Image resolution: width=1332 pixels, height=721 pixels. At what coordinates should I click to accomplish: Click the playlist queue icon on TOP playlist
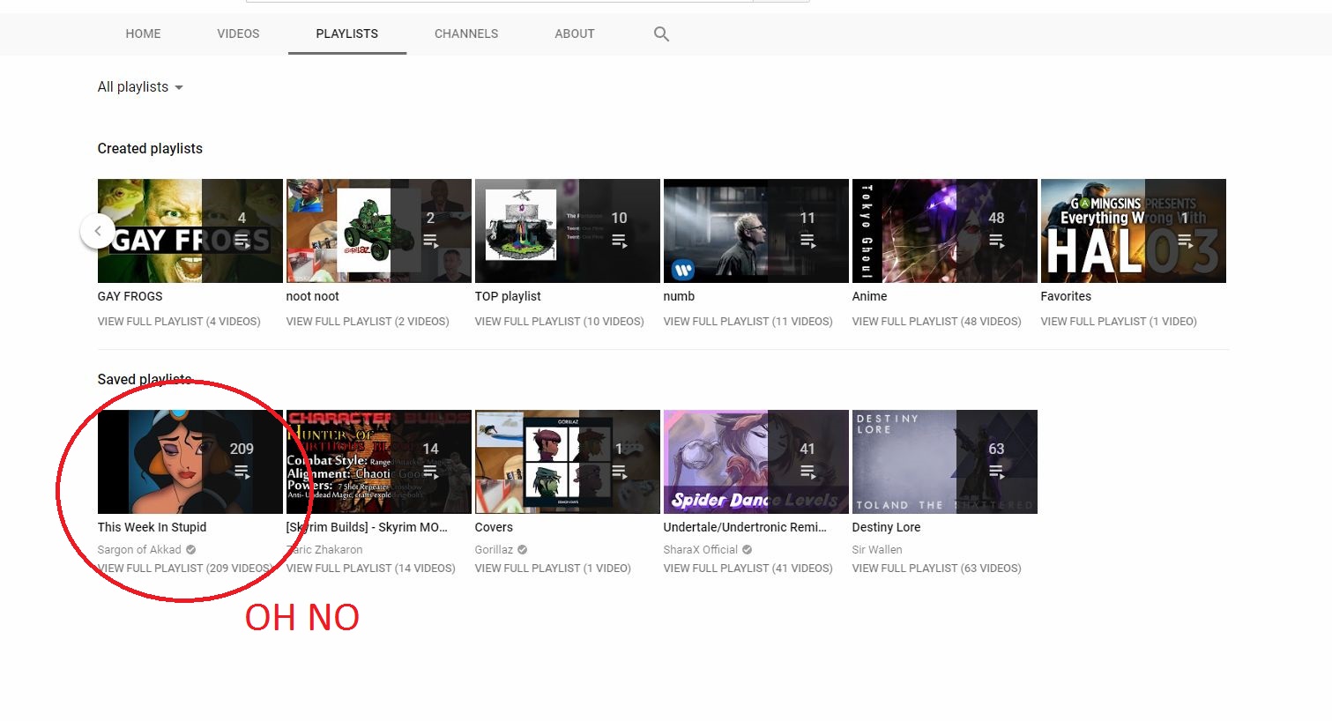coord(619,241)
